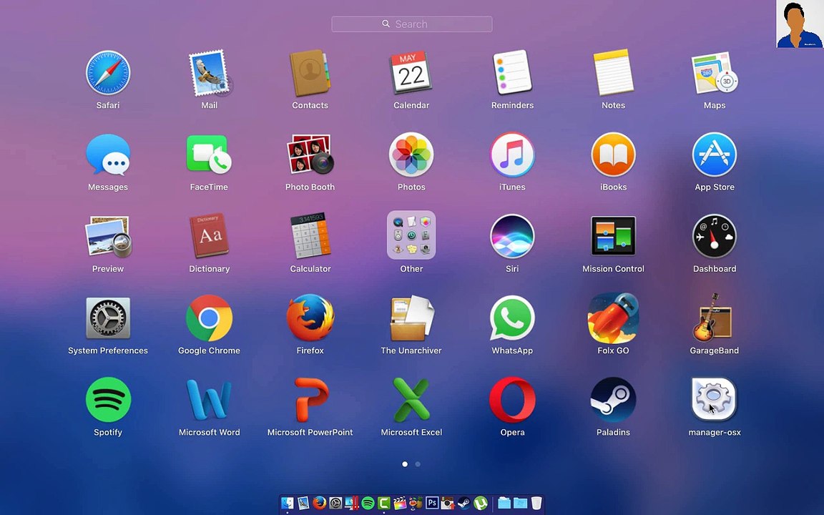Open Spotify from the Dock
This screenshot has height=515, width=824.
[368, 503]
